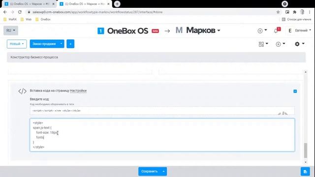Click the Заказ продажи button
The width and height of the screenshot is (315, 177).
coord(44,44)
